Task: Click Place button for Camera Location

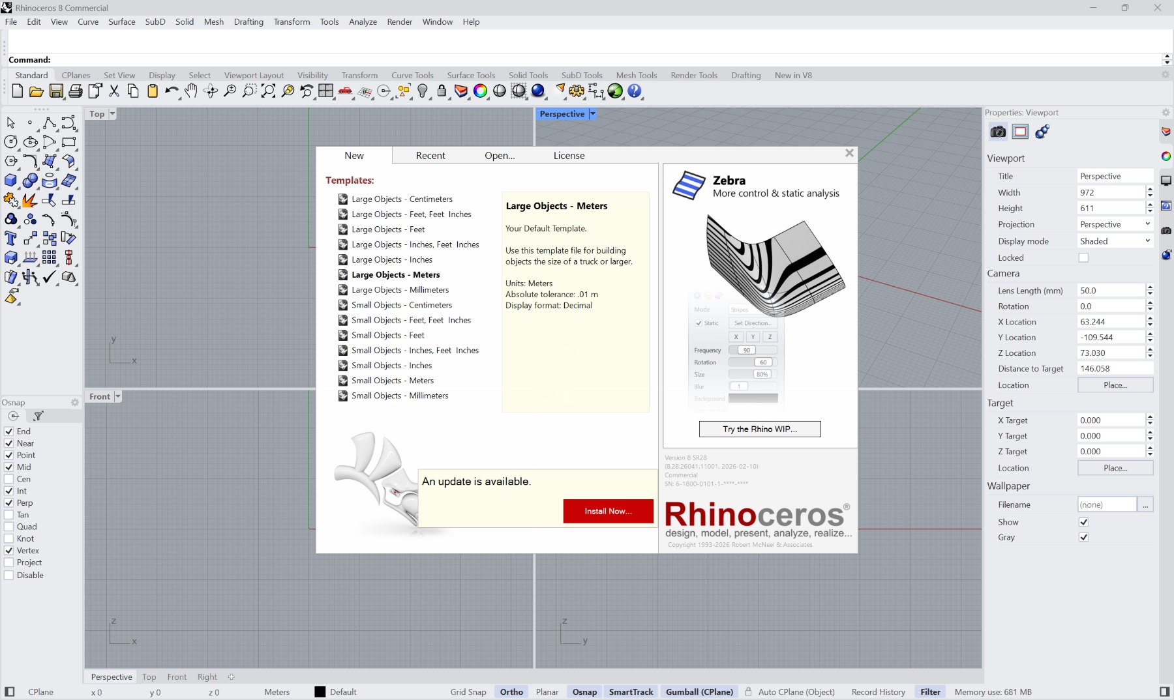Action: point(1115,385)
